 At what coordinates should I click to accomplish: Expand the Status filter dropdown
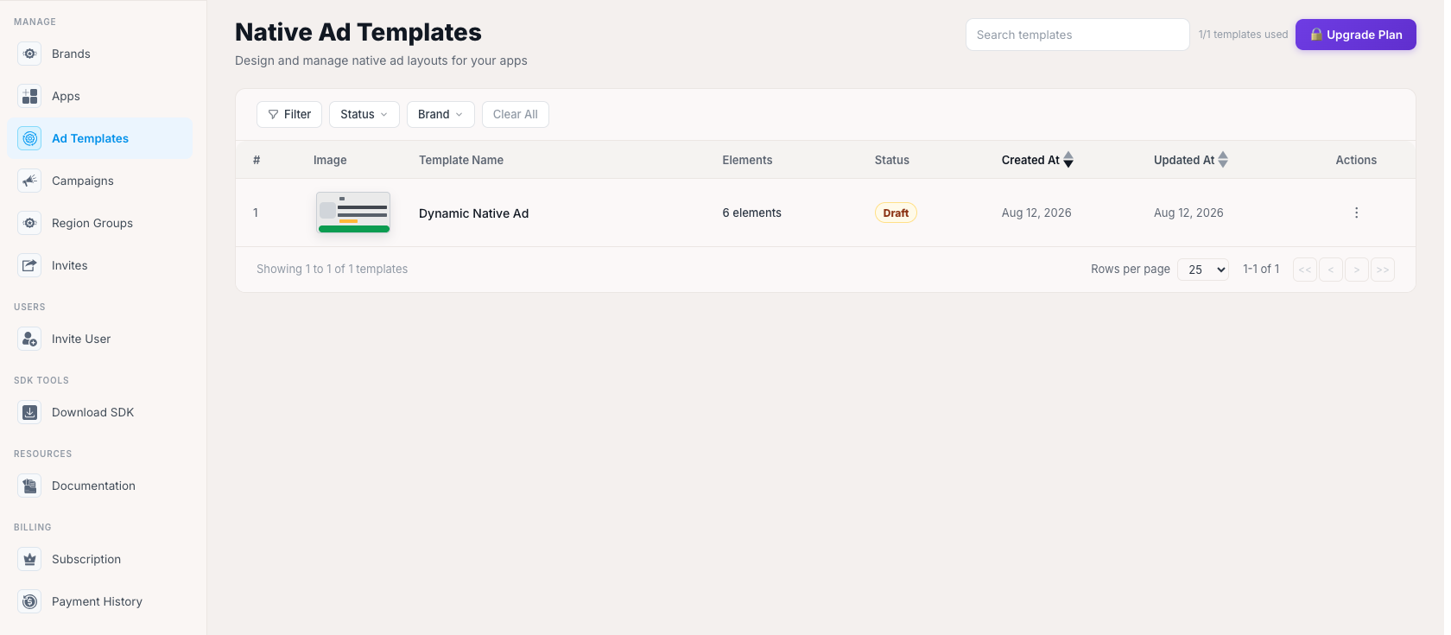364,114
